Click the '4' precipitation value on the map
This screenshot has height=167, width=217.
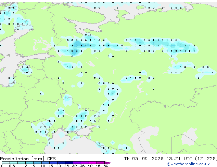click(108, 45)
